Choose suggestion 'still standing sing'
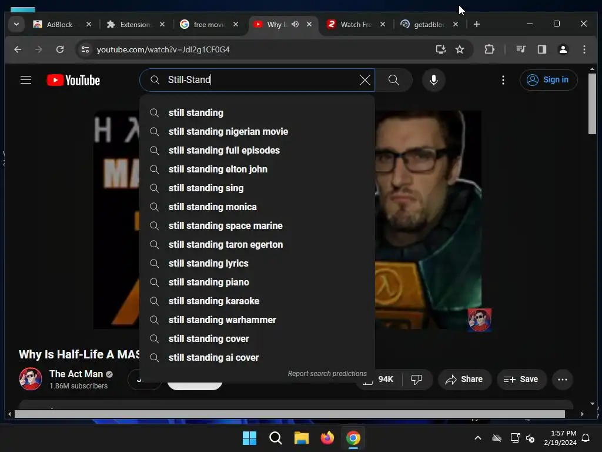Screen dimensions: 602x452 click(257, 188)
